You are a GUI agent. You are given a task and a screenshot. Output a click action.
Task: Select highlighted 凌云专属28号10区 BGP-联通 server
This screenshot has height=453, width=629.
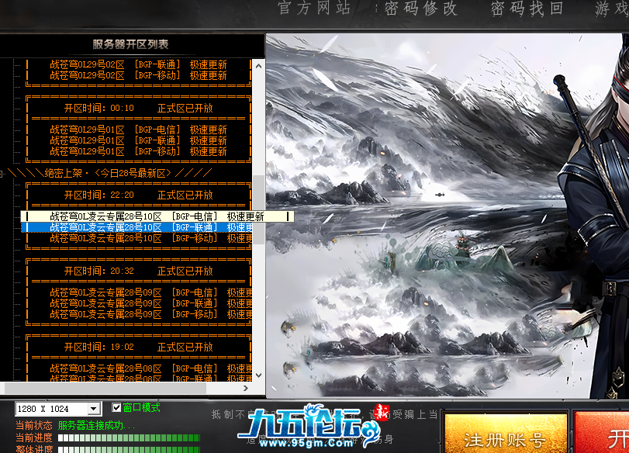pyautogui.click(x=137, y=227)
